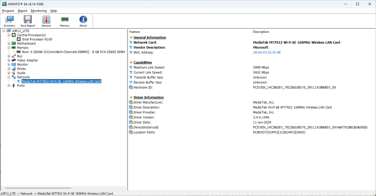Image resolution: width=376 pixels, height=196 pixels.
Task: Open the Monitoring menu
Action: click(x=39, y=11)
